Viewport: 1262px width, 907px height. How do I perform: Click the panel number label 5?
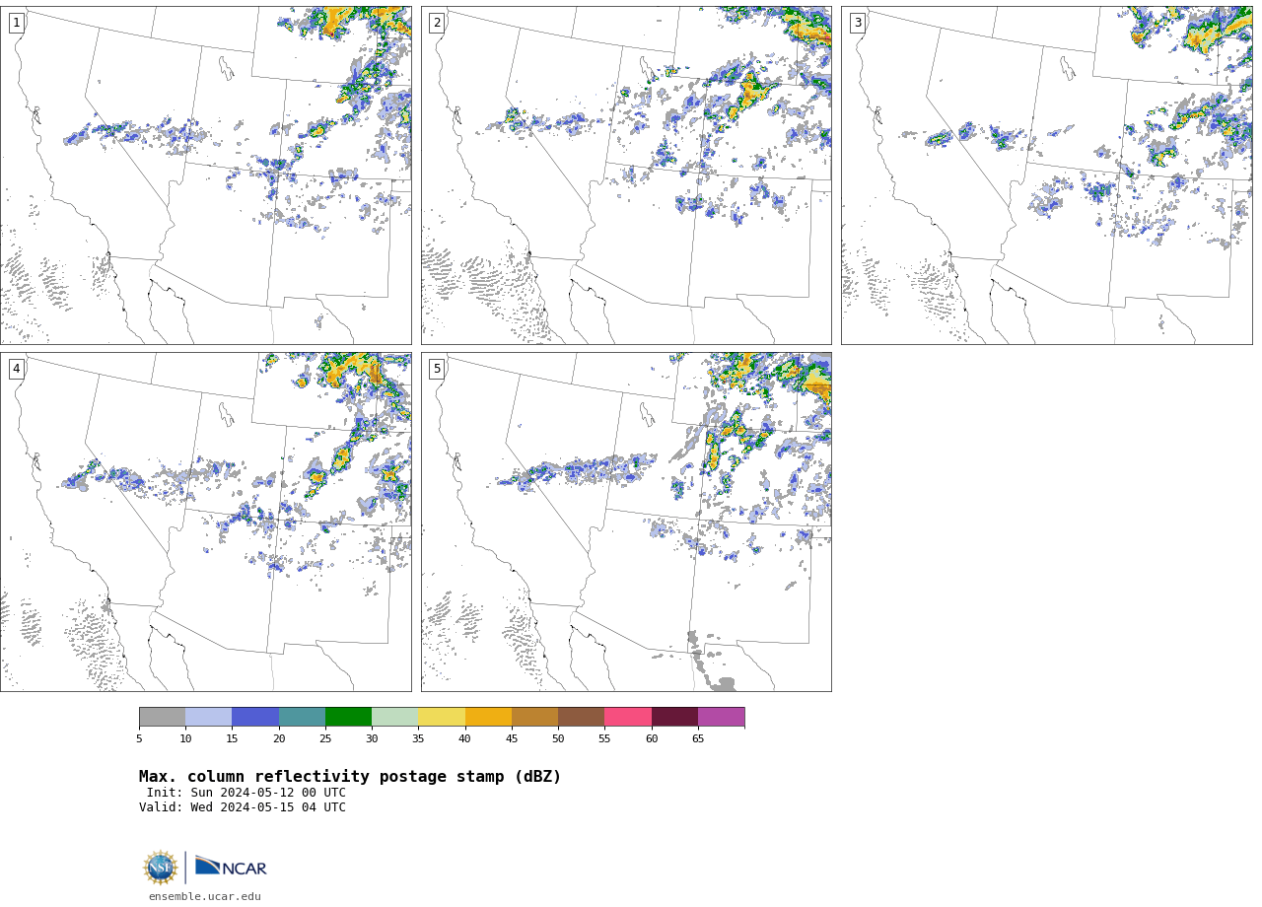click(437, 369)
